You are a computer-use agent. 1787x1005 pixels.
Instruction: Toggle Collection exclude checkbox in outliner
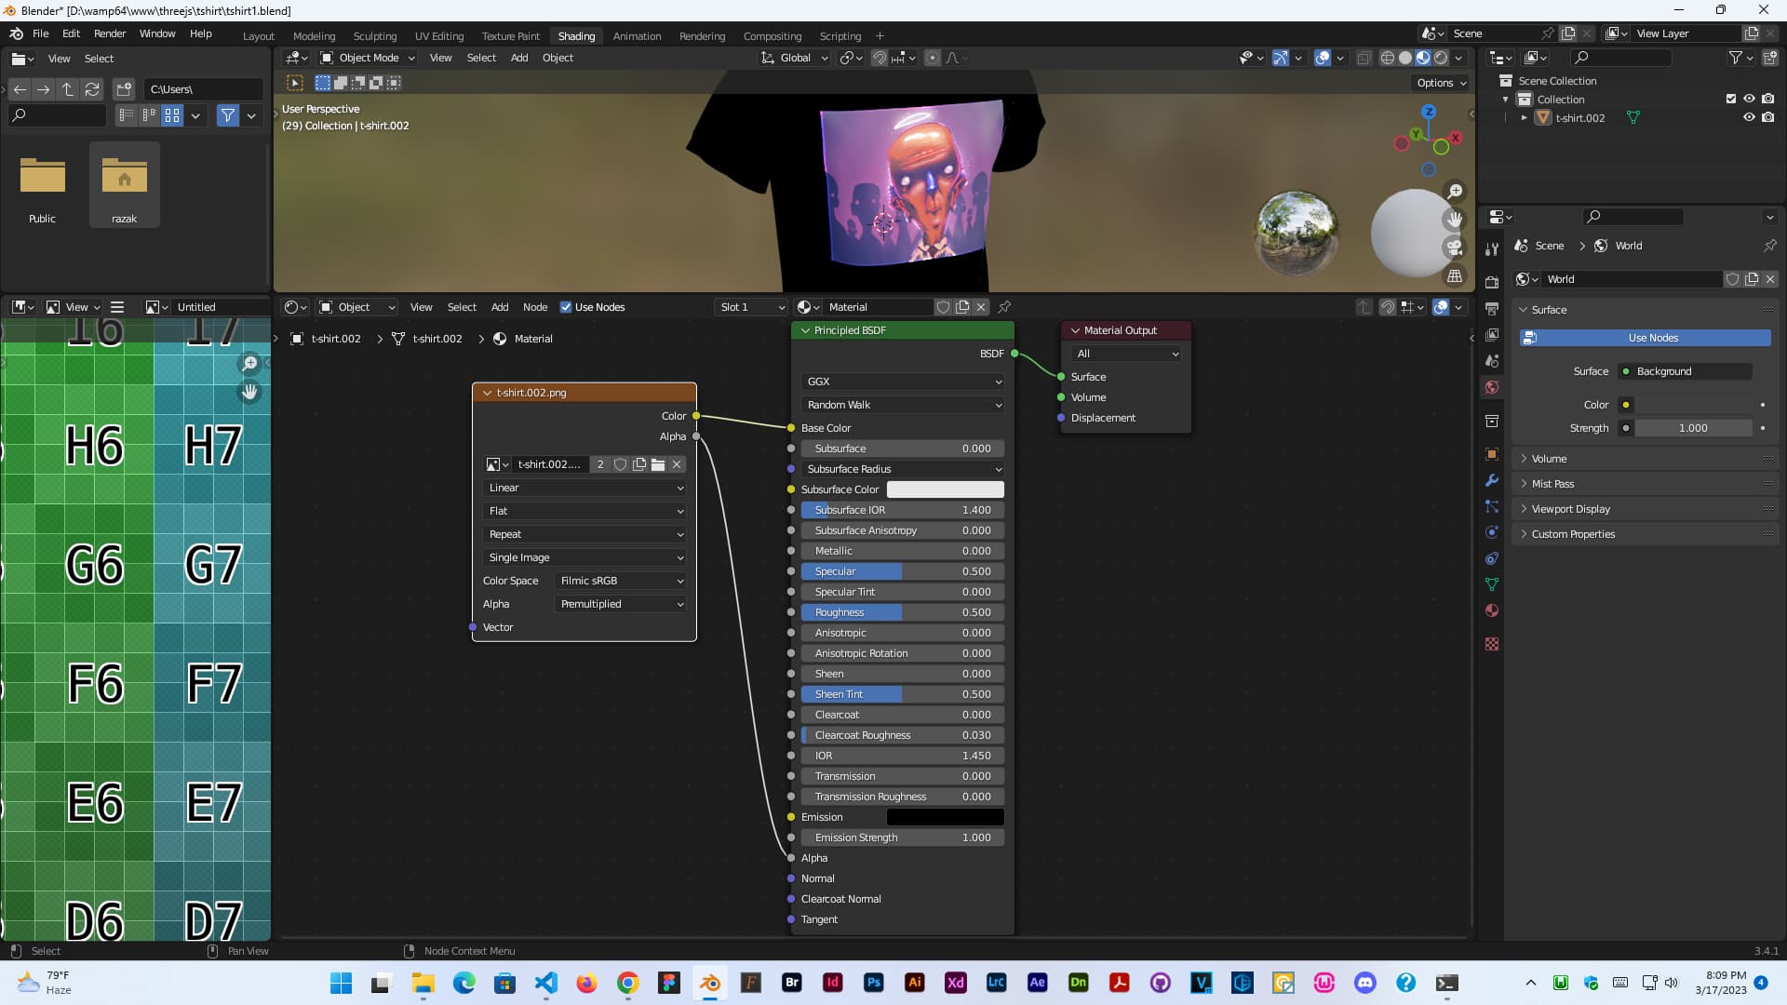point(1730,99)
